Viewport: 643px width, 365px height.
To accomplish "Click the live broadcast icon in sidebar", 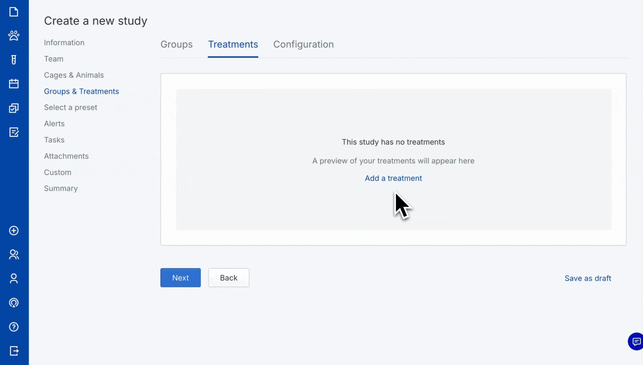I will tap(14, 302).
